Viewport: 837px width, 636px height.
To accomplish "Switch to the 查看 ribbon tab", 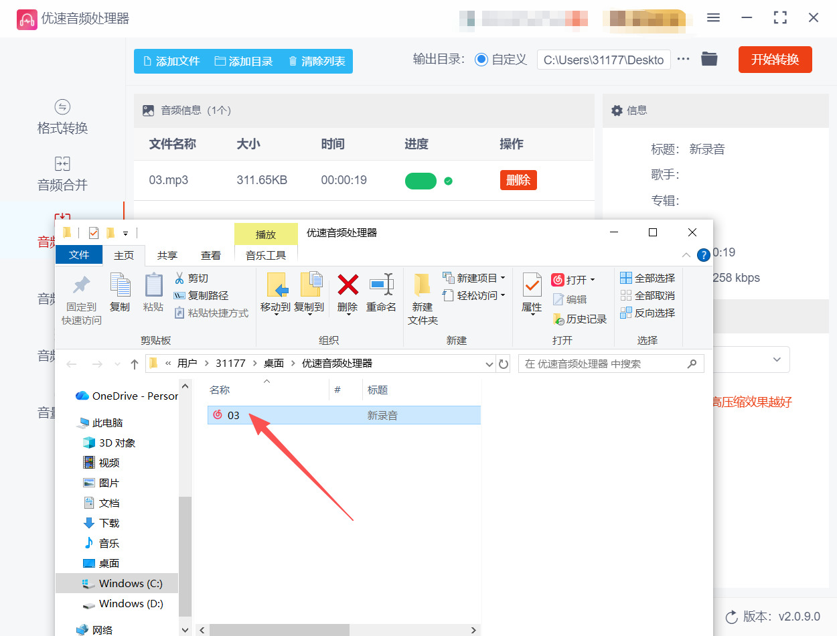I will pyautogui.click(x=210, y=255).
